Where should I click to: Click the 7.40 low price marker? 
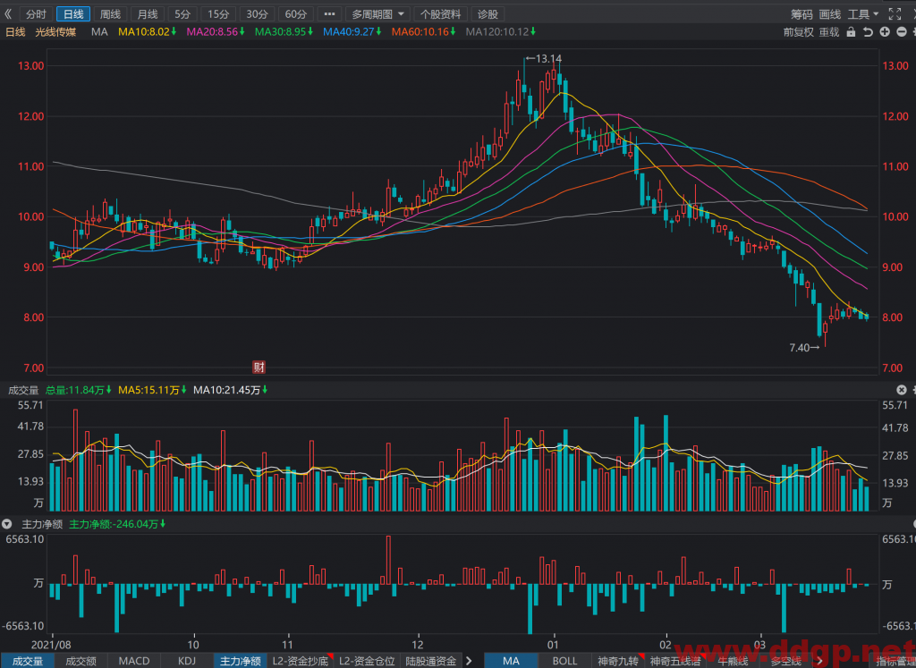pos(804,348)
